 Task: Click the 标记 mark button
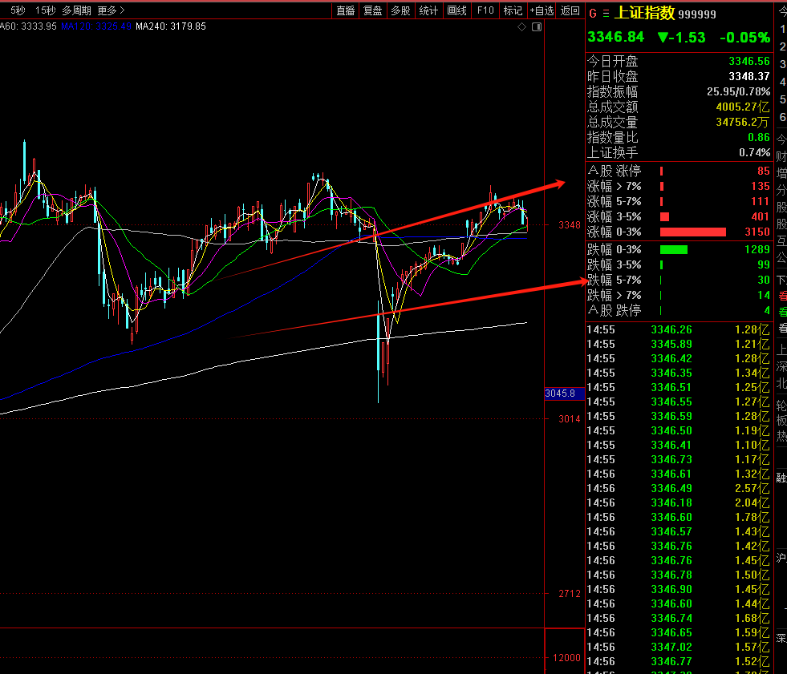coord(513,10)
